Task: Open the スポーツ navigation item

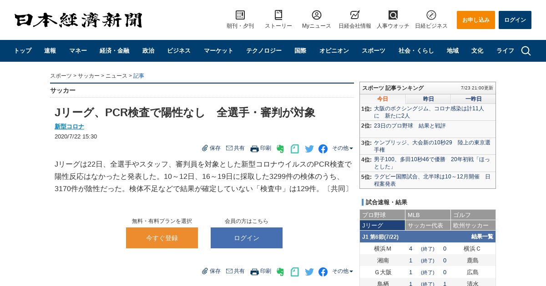Action: click(374, 51)
